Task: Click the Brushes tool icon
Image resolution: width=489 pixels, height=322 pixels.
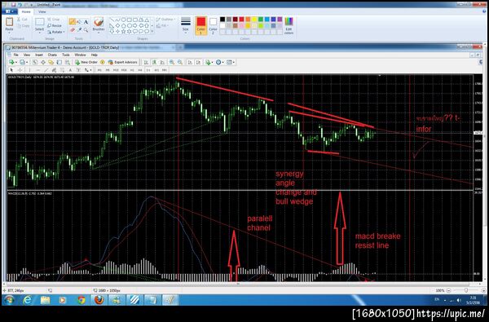Action: (x=99, y=22)
